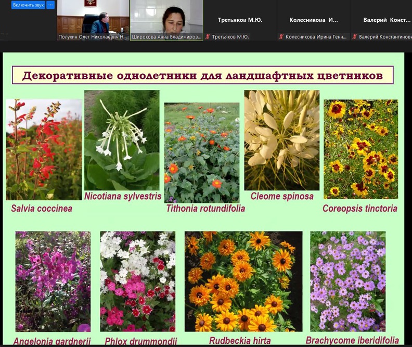Screen dimensions: 412x347
Task: Click muted mic icon beside Третьяков М.Ю.
Action: click(x=208, y=37)
